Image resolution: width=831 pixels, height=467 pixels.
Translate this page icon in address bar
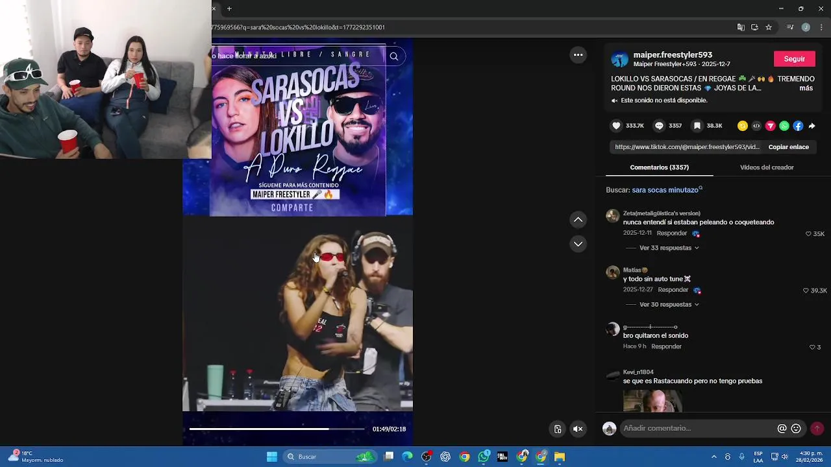[741, 27]
